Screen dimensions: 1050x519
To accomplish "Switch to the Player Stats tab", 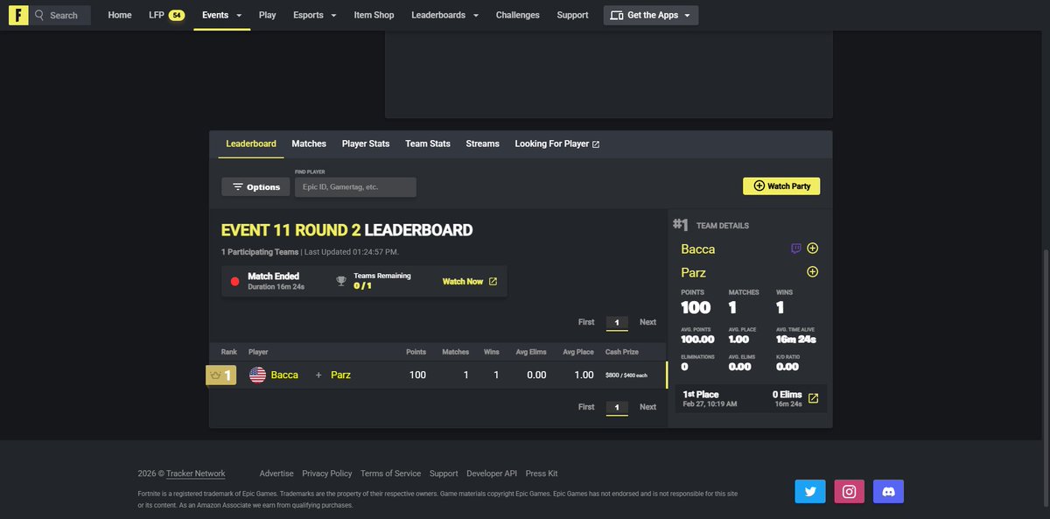I will [x=366, y=144].
